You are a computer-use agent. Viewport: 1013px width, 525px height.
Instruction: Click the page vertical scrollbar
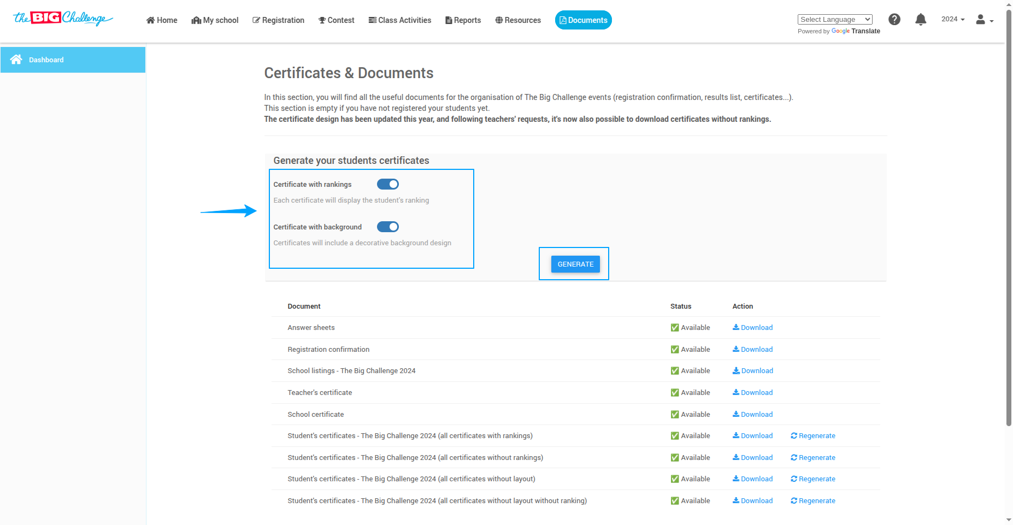(1008, 219)
